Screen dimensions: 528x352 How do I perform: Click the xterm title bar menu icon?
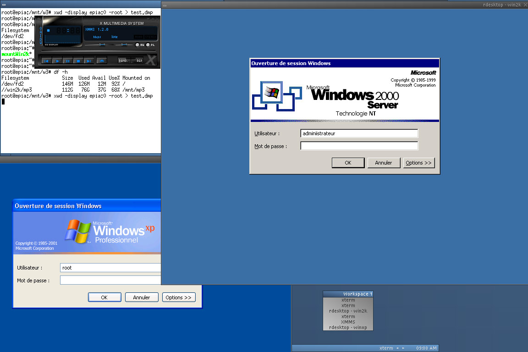point(4,5)
